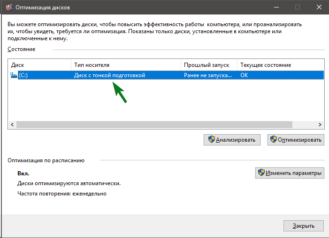Click the Текущее состояние column header

pos(280,65)
